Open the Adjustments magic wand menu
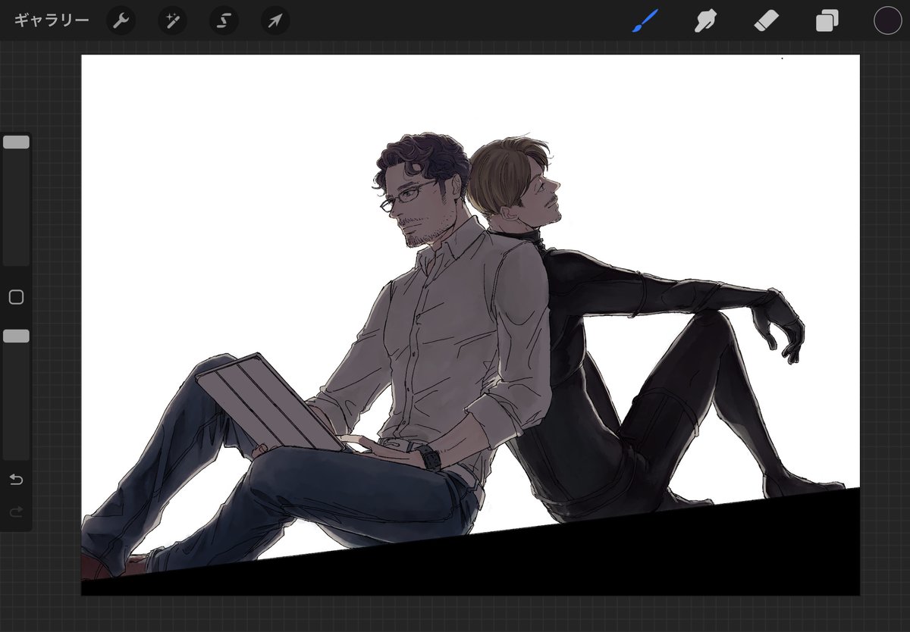The image size is (910, 632). click(172, 20)
